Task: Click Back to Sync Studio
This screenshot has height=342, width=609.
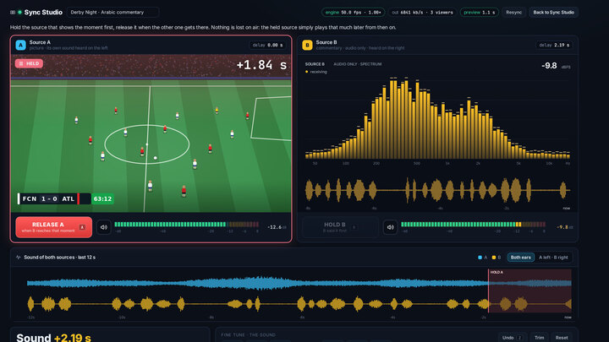Action: pos(553,13)
